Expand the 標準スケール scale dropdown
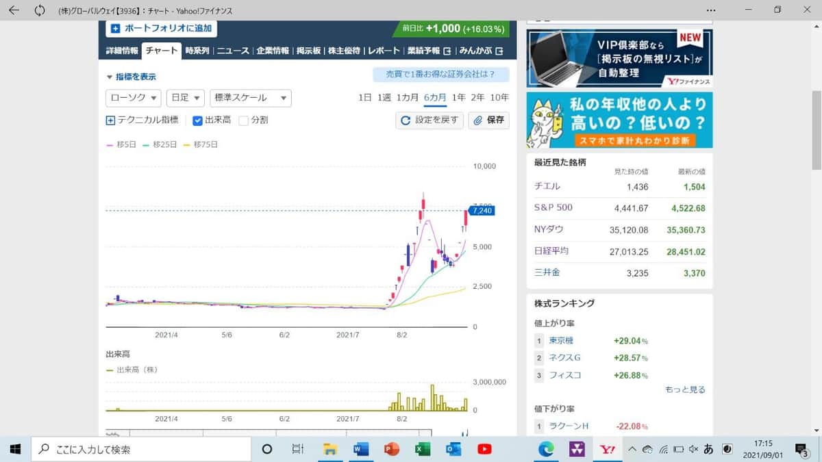Image resolution: width=822 pixels, height=462 pixels. [250, 98]
